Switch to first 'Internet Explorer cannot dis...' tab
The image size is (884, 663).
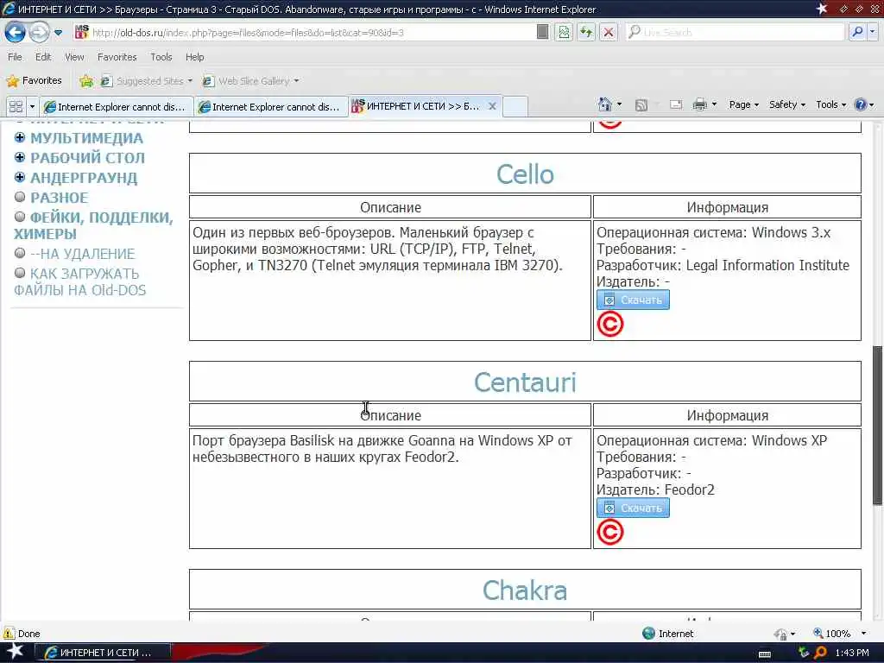[116, 106]
